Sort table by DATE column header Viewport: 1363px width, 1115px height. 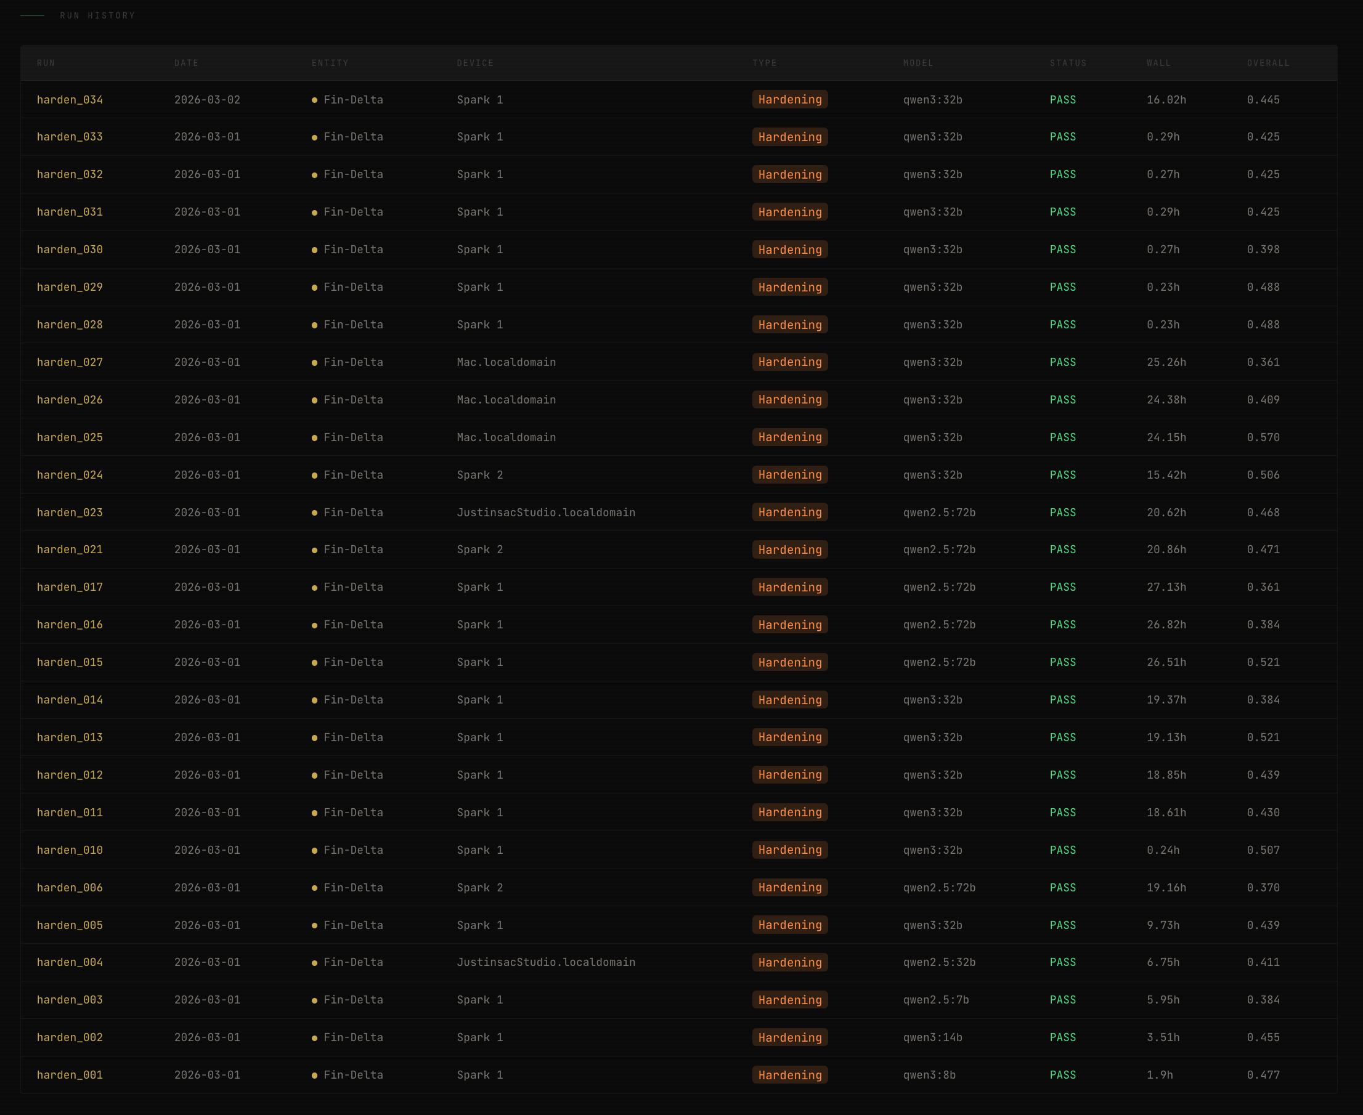coord(186,63)
